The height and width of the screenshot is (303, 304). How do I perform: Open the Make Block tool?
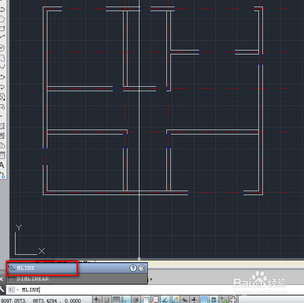[x=2, y=107]
